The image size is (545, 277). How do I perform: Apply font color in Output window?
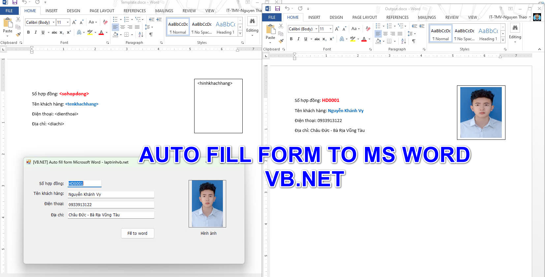(x=364, y=39)
